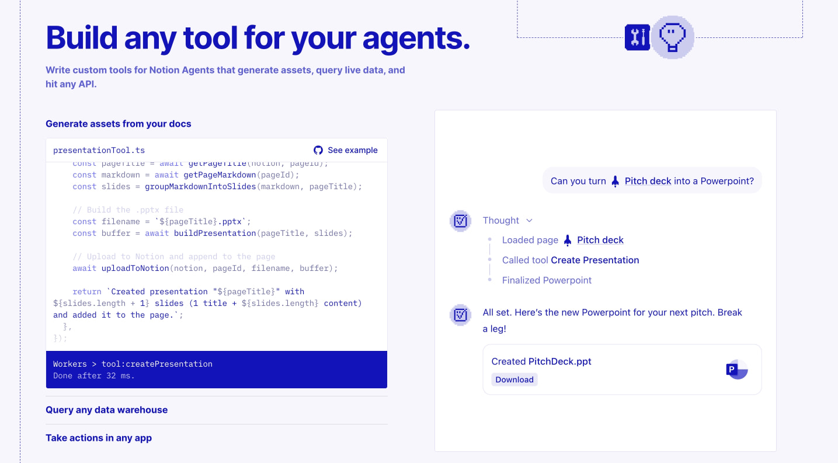Click the rocket icon beside Loaded page
The image size is (838, 463).
click(568, 240)
